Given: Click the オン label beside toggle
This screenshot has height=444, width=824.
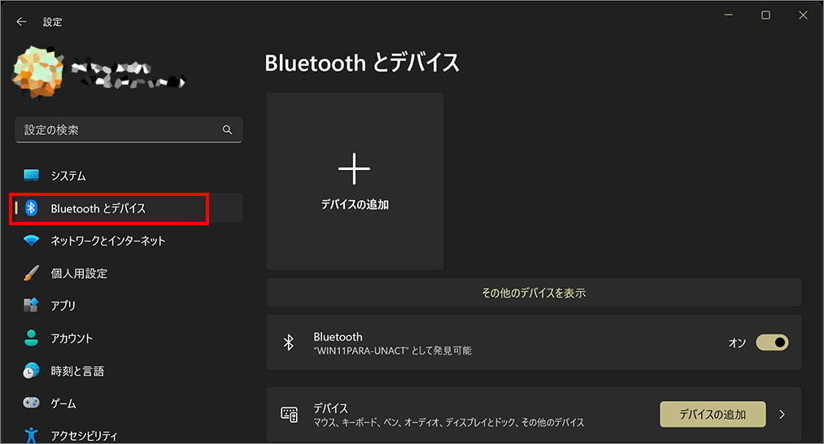Looking at the screenshot, I should (x=737, y=342).
